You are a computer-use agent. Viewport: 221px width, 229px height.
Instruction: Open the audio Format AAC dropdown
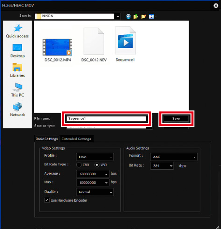(173, 157)
